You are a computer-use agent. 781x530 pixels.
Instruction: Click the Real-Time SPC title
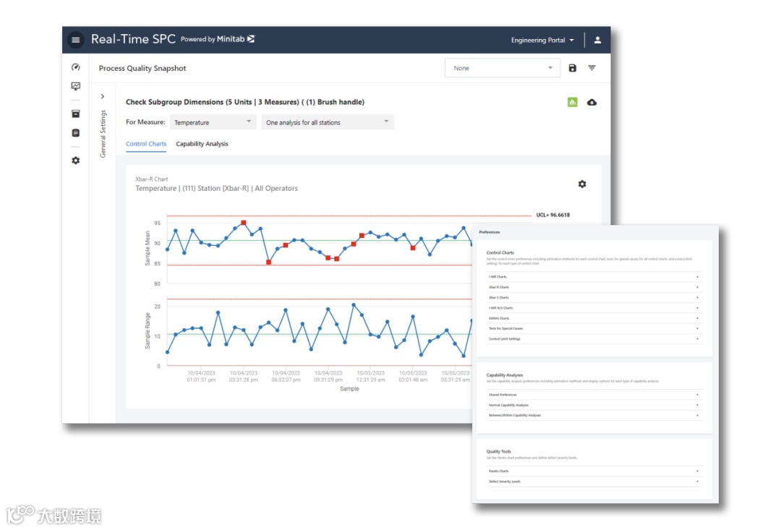point(133,39)
